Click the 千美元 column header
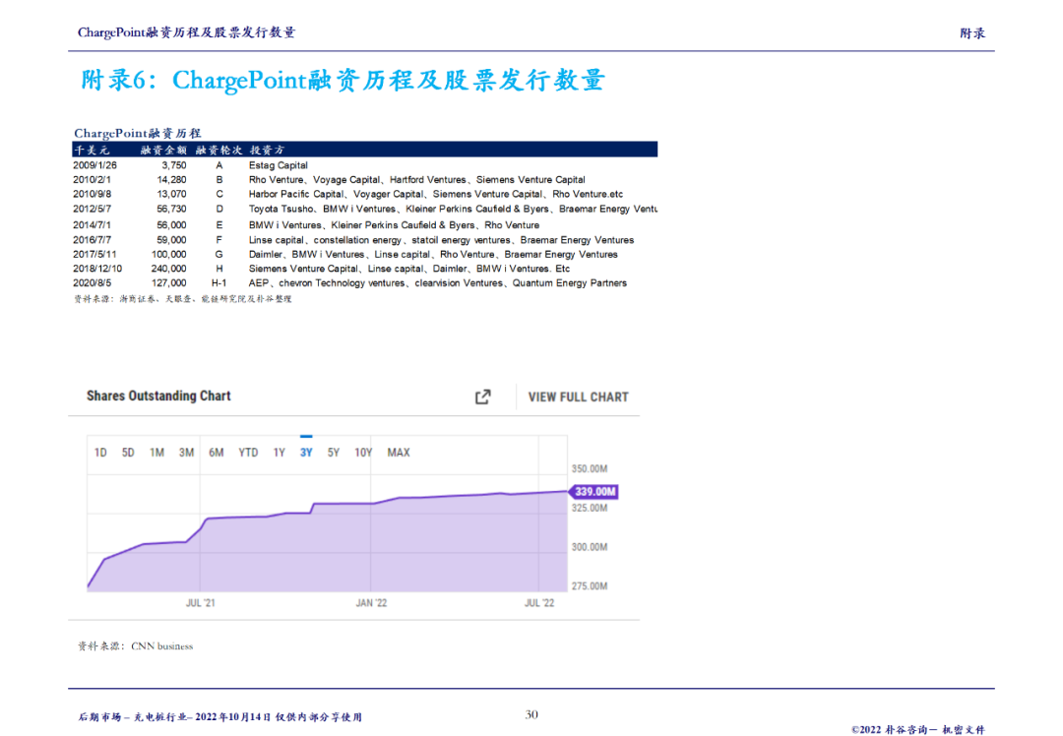The image size is (1063, 736). point(93,150)
